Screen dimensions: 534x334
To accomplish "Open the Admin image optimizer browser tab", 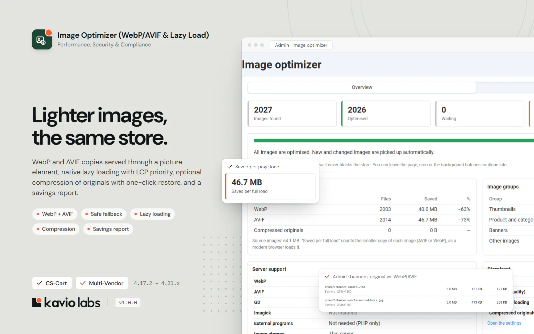I will pyautogui.click(x=301, y=45).
